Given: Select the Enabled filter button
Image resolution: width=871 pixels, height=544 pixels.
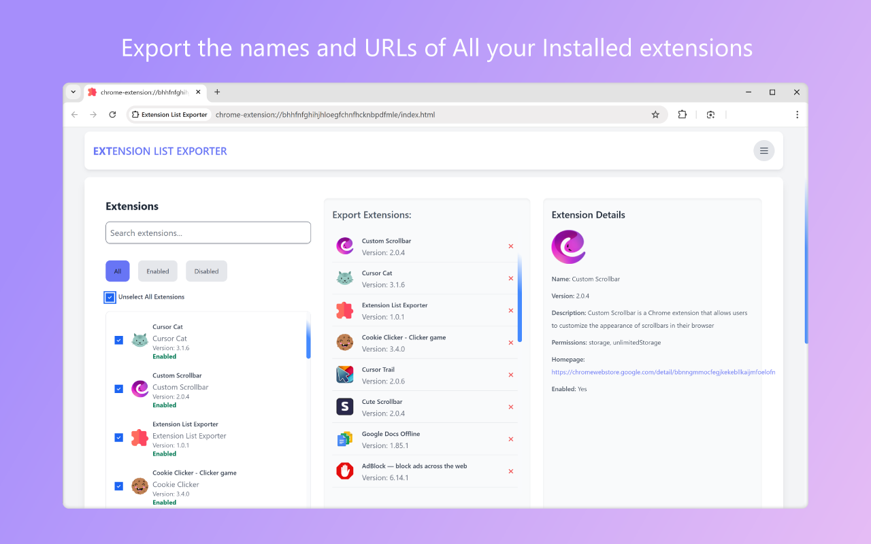Looking at the screenshot, I should coord(157,271).
